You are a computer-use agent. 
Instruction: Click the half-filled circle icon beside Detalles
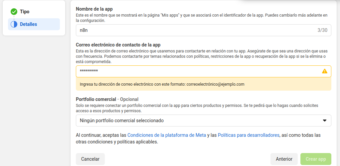tap(14, 24)
